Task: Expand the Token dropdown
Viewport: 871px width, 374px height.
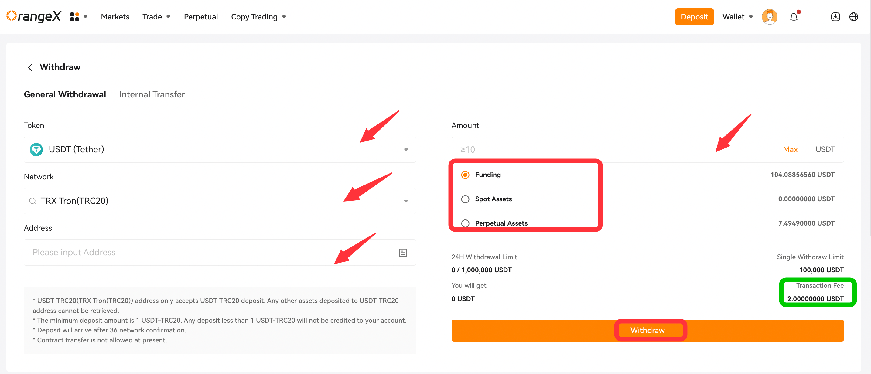Action: [406, 150]
